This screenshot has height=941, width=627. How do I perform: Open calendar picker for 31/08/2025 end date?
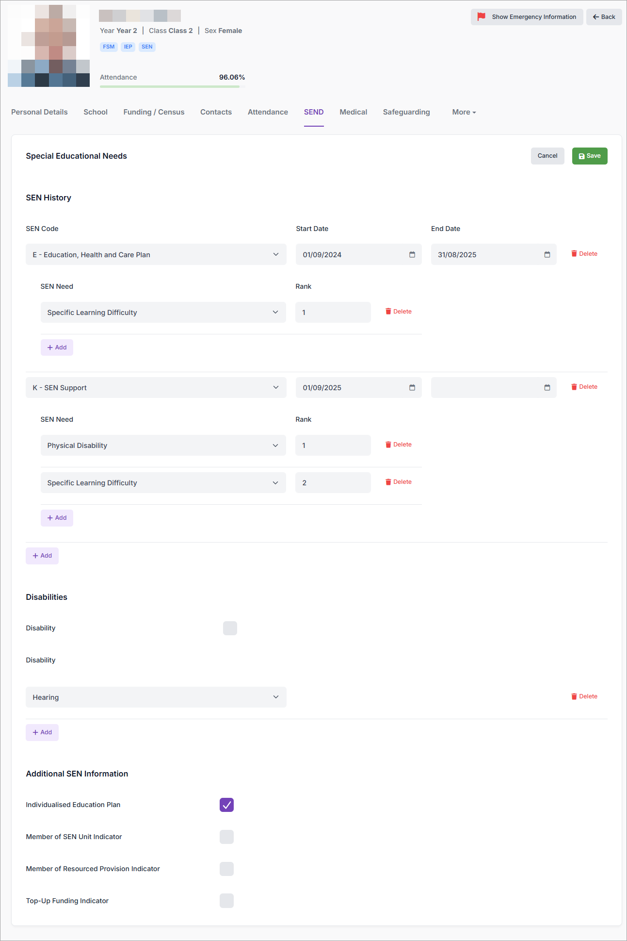547,255
